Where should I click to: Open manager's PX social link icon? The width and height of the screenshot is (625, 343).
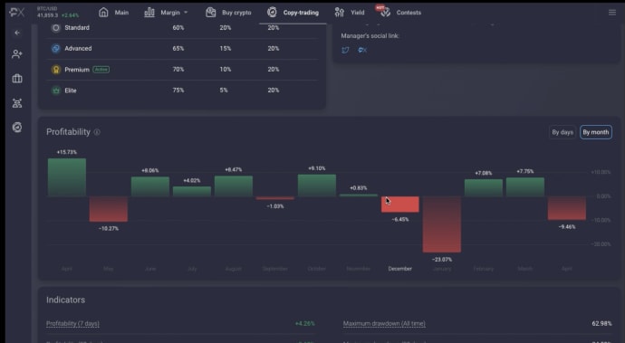click(x=362, y=50)
